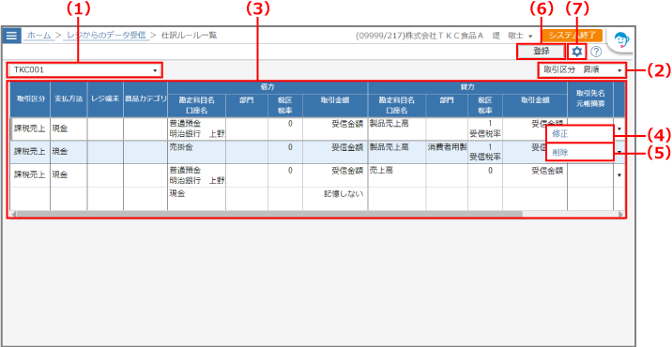672x347 pixels.
Task: Open the TKC001 dropdown
Action: pos(84,69)
